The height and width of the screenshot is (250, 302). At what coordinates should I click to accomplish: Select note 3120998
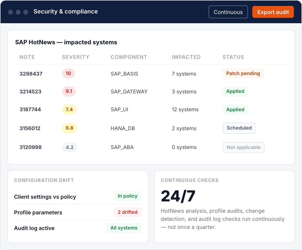[x=31, y=147]
